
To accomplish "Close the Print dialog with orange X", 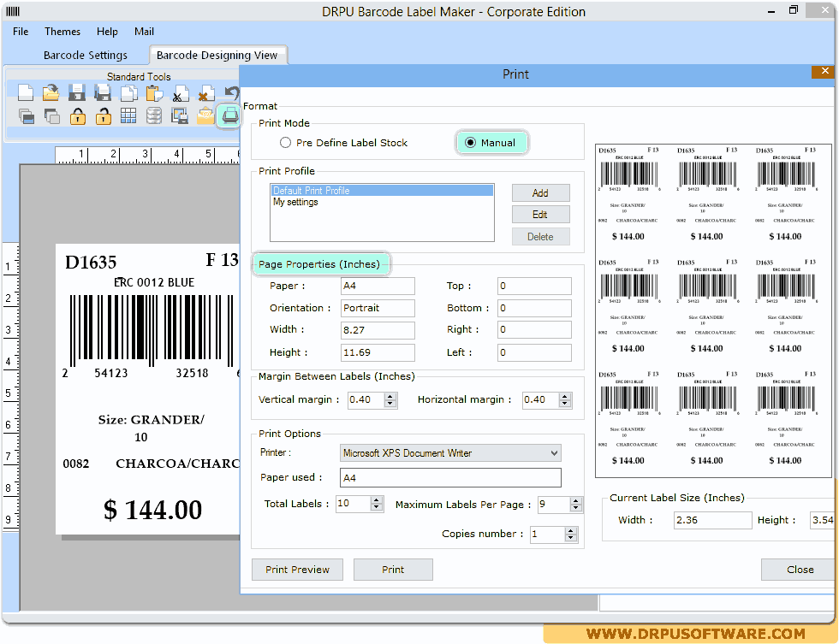I will point(824,71).
